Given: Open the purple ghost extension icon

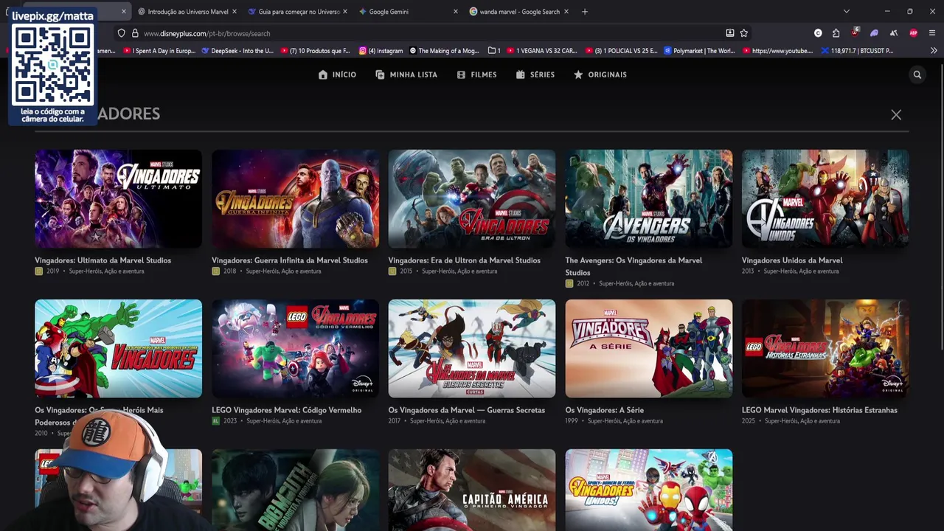Looking at the screenshot, I should pos(874,33).
